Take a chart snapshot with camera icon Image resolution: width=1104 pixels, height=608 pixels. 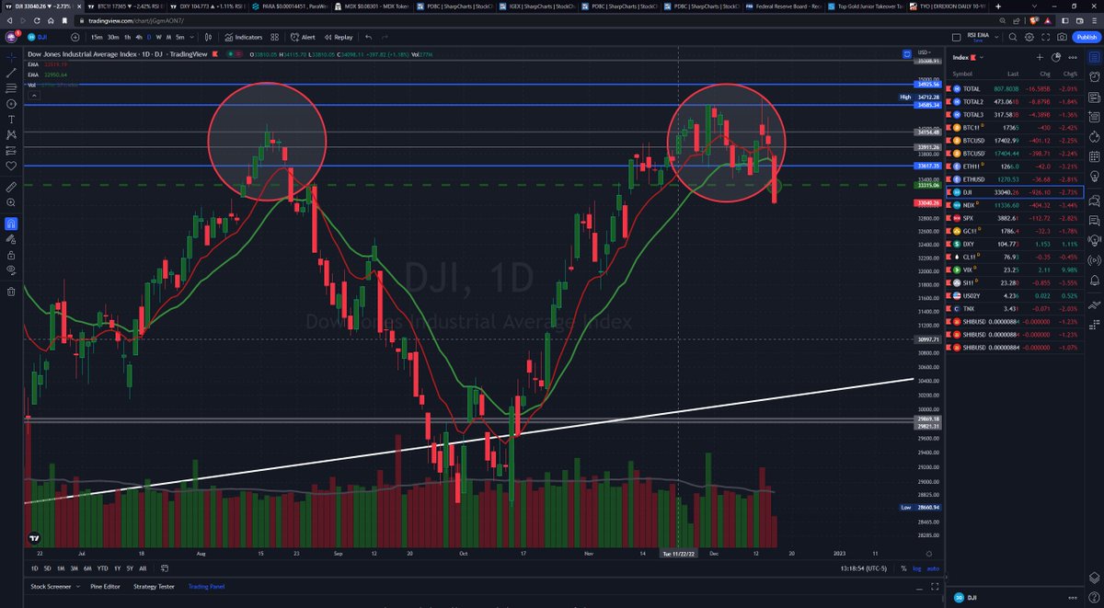click(1062, 37)
